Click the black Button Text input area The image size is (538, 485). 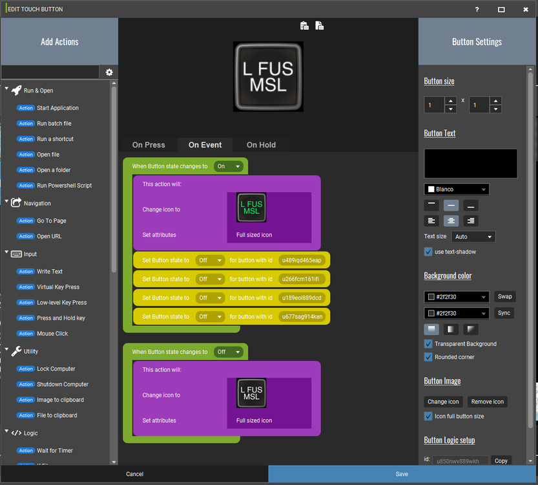(x=471, y=164)
